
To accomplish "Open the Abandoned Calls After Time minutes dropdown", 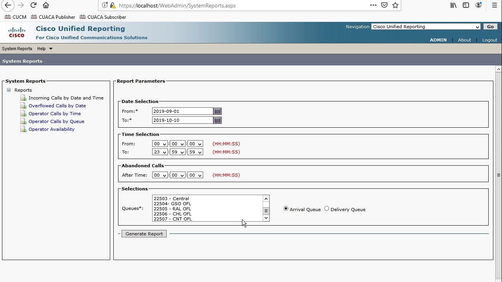I will [177, 175].
